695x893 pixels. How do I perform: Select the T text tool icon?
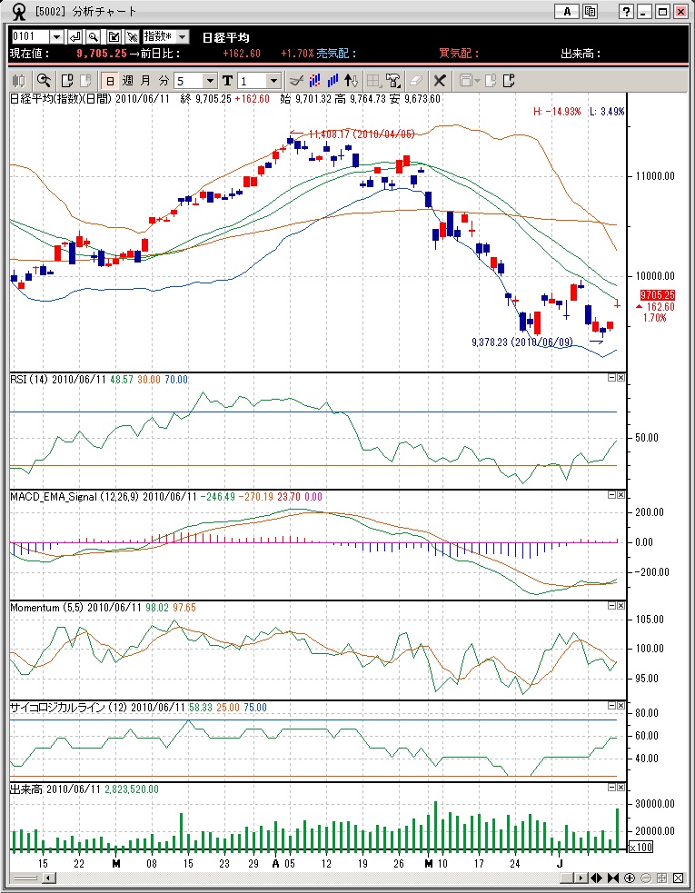(227, 80)
